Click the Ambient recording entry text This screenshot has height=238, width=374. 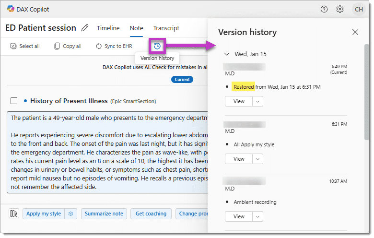click(255, 202)
